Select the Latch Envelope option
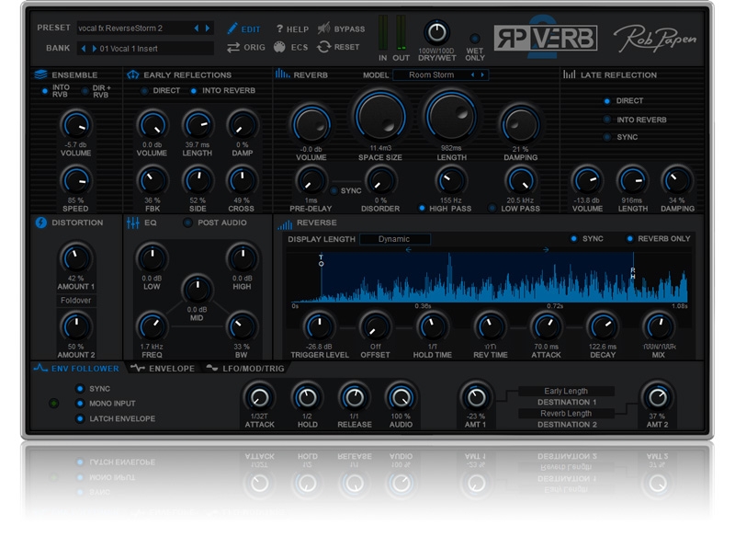This screenshot has height=548, width=735. click(x=80, y=418)
